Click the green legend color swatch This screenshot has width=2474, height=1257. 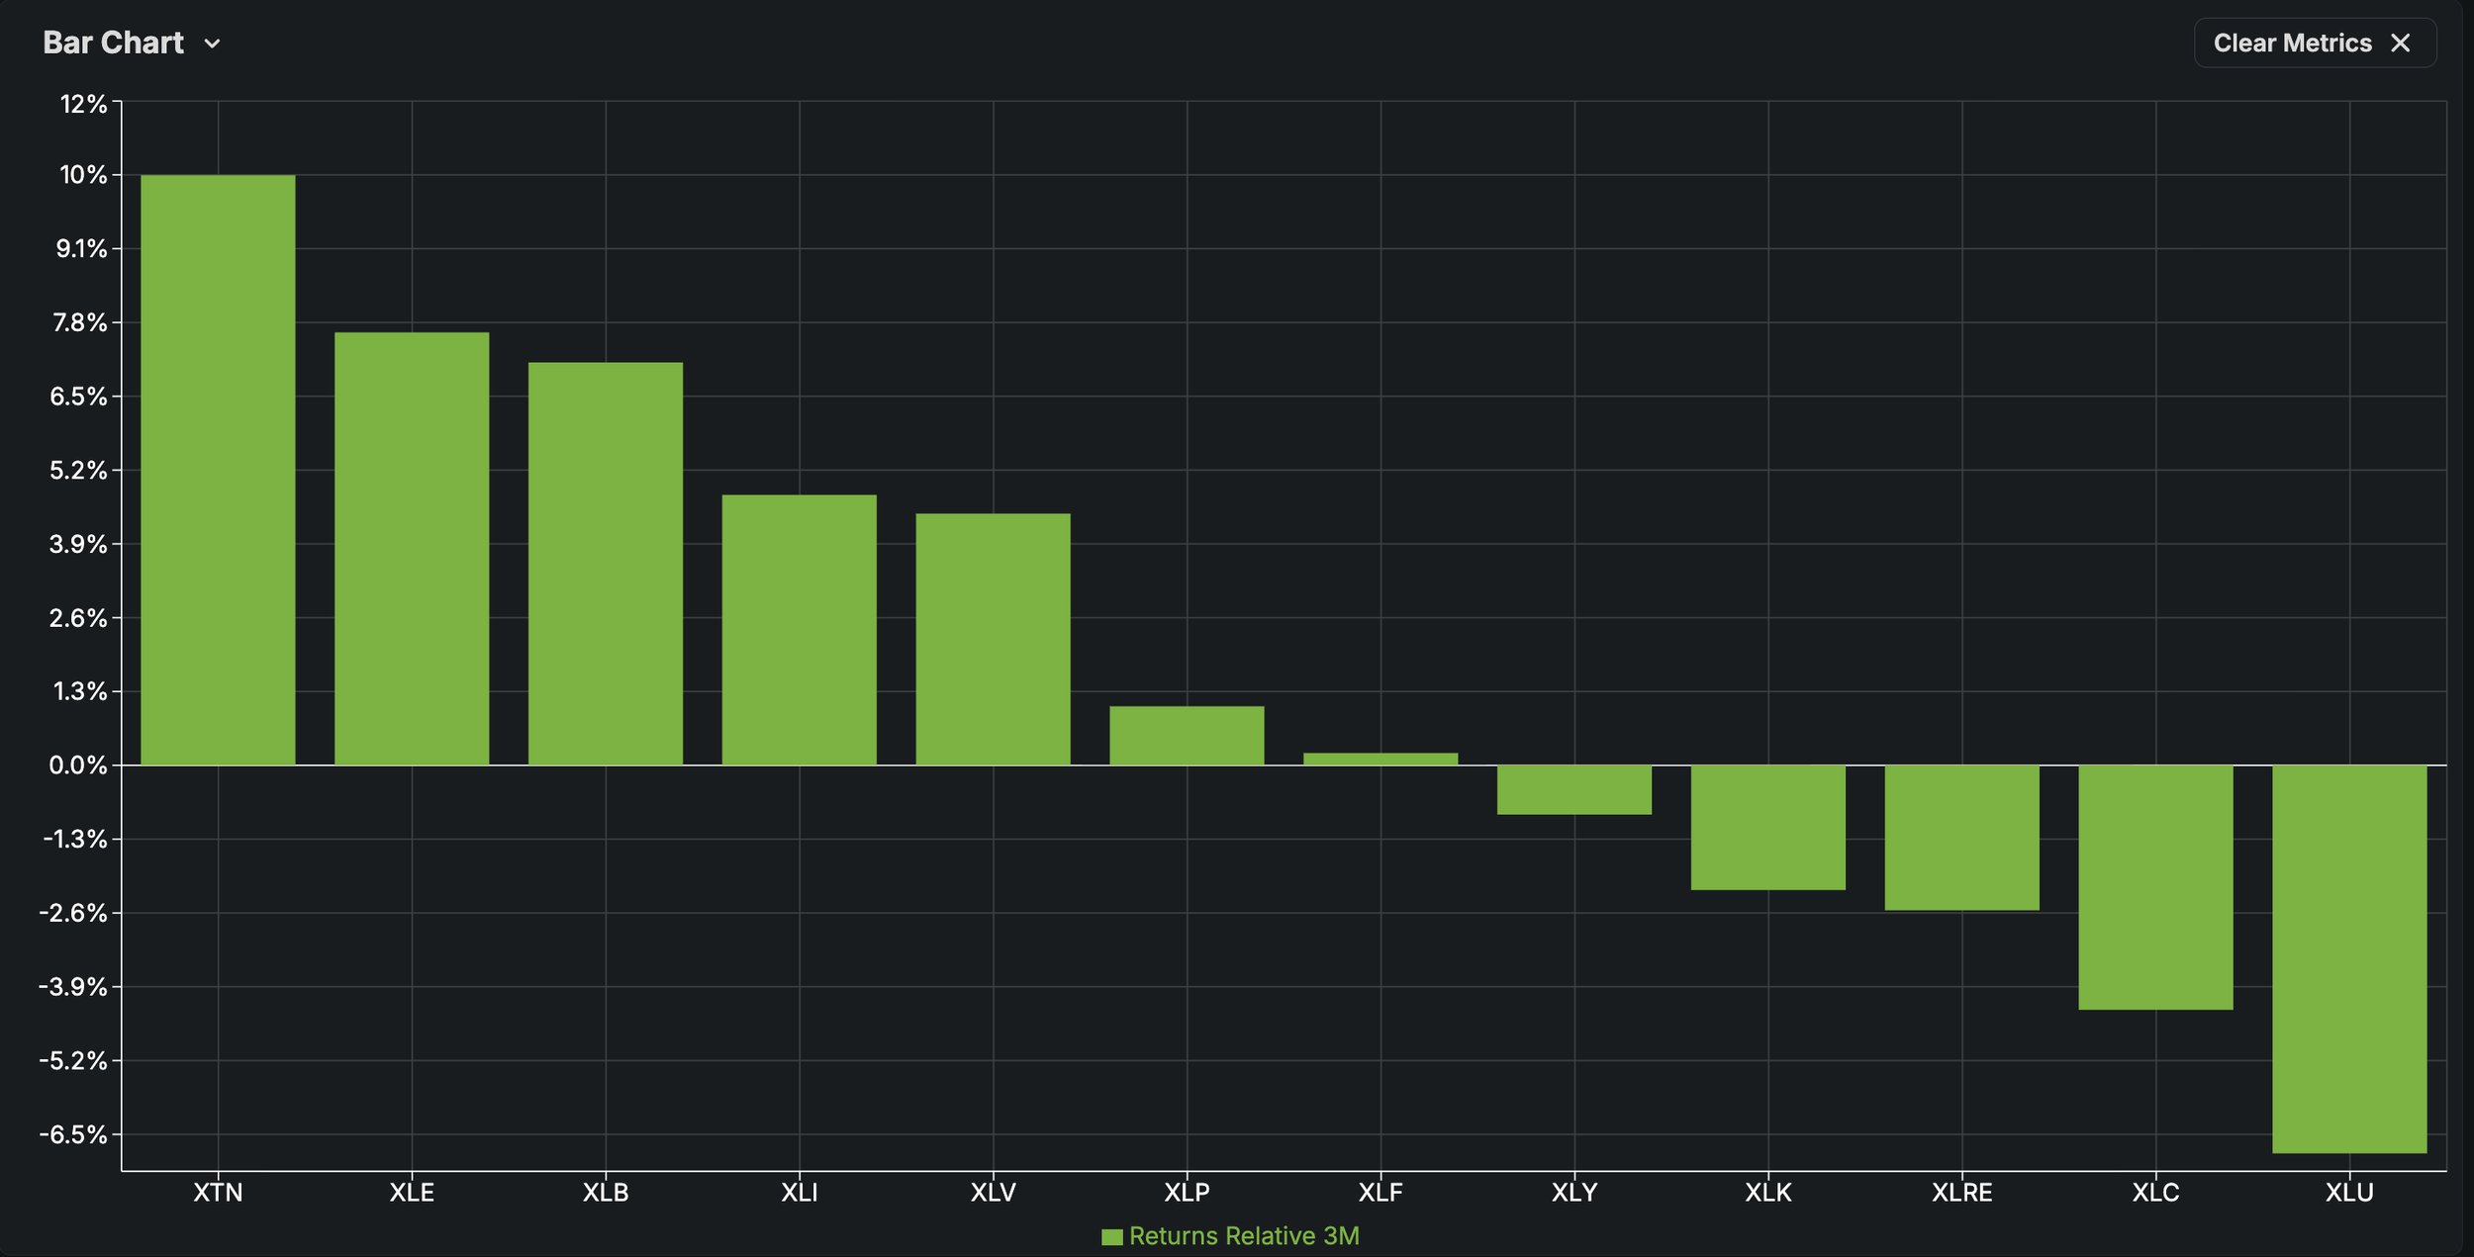tap(1111, 1237)
